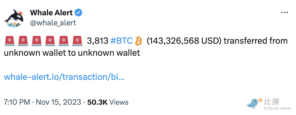The image size is (296, 115).
Task: Open the @whale_alert handle link
Action: [53, 23]
